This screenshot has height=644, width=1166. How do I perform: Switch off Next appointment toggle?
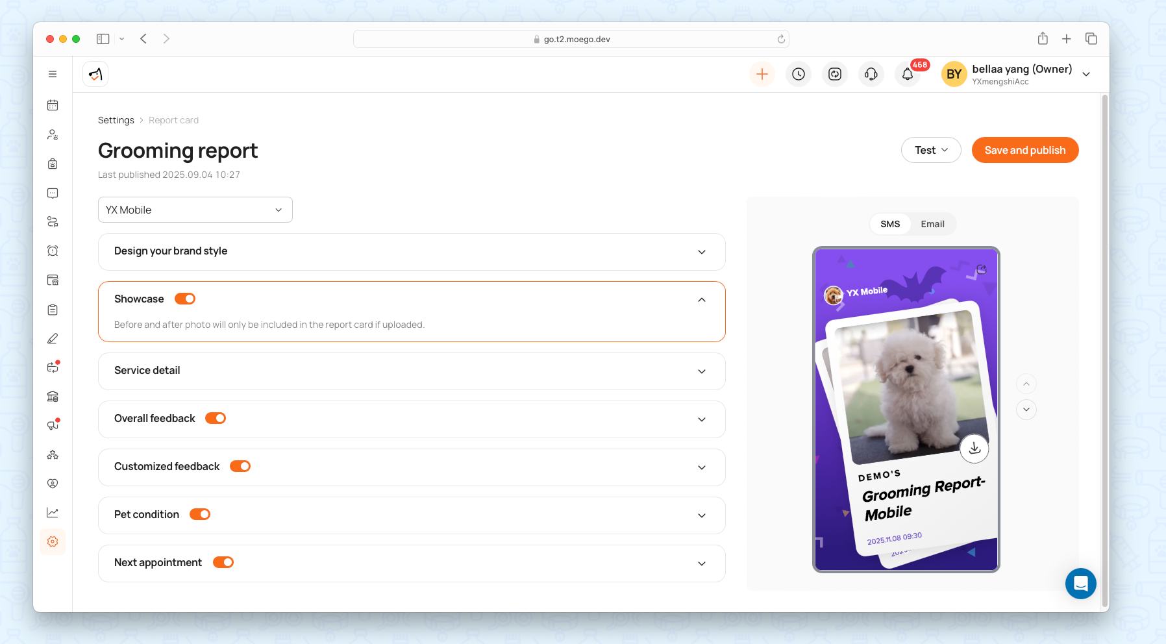point(223,562)
